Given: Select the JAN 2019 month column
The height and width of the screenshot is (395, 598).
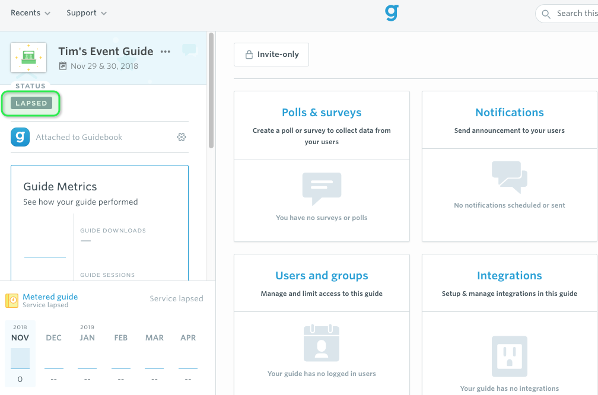Looking at the screenshot, I should (87, 354).
